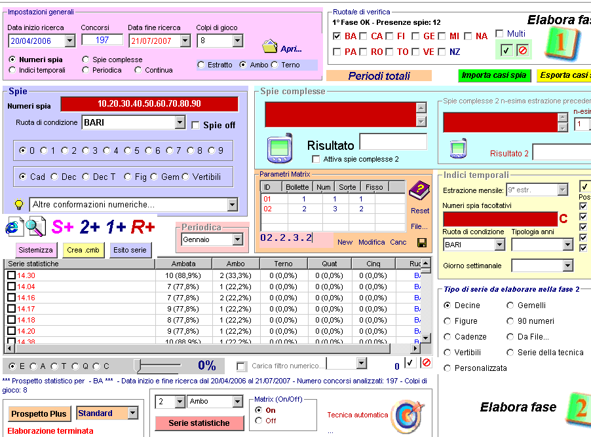The width and height of the screenshot is (591, 437).
Task: Toggle the Spie off checkbox
Action: tap(195, 125)
